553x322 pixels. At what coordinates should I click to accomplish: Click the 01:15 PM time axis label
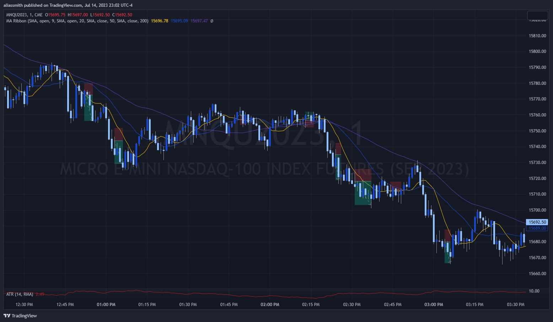click(147, 305)
